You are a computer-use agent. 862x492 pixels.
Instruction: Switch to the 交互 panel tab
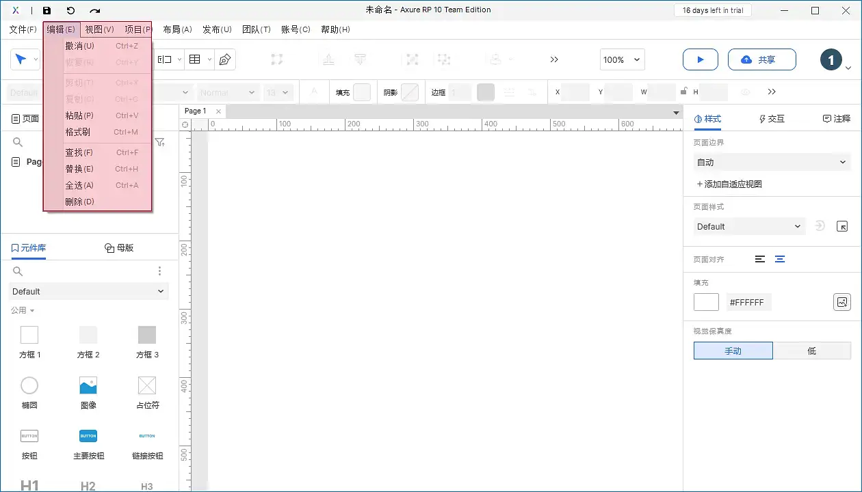771,119
